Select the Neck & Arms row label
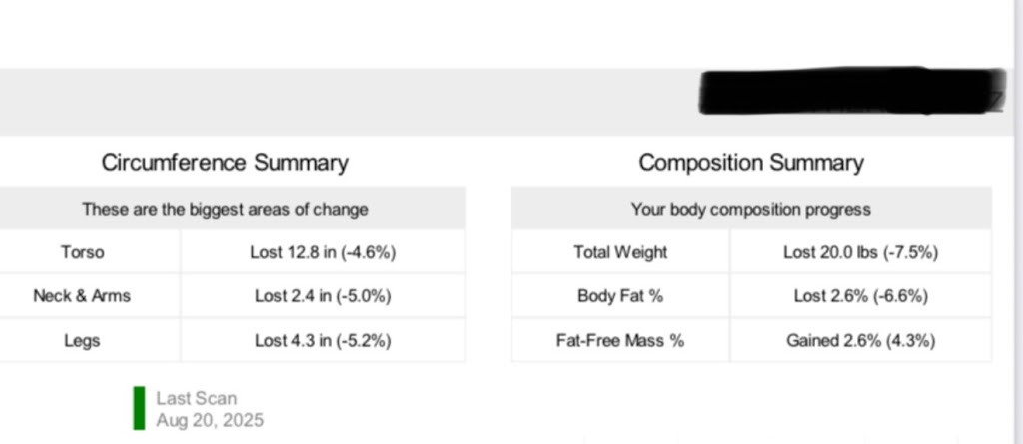This screenshot has height=444, width=1023. [x=82, y=296]
